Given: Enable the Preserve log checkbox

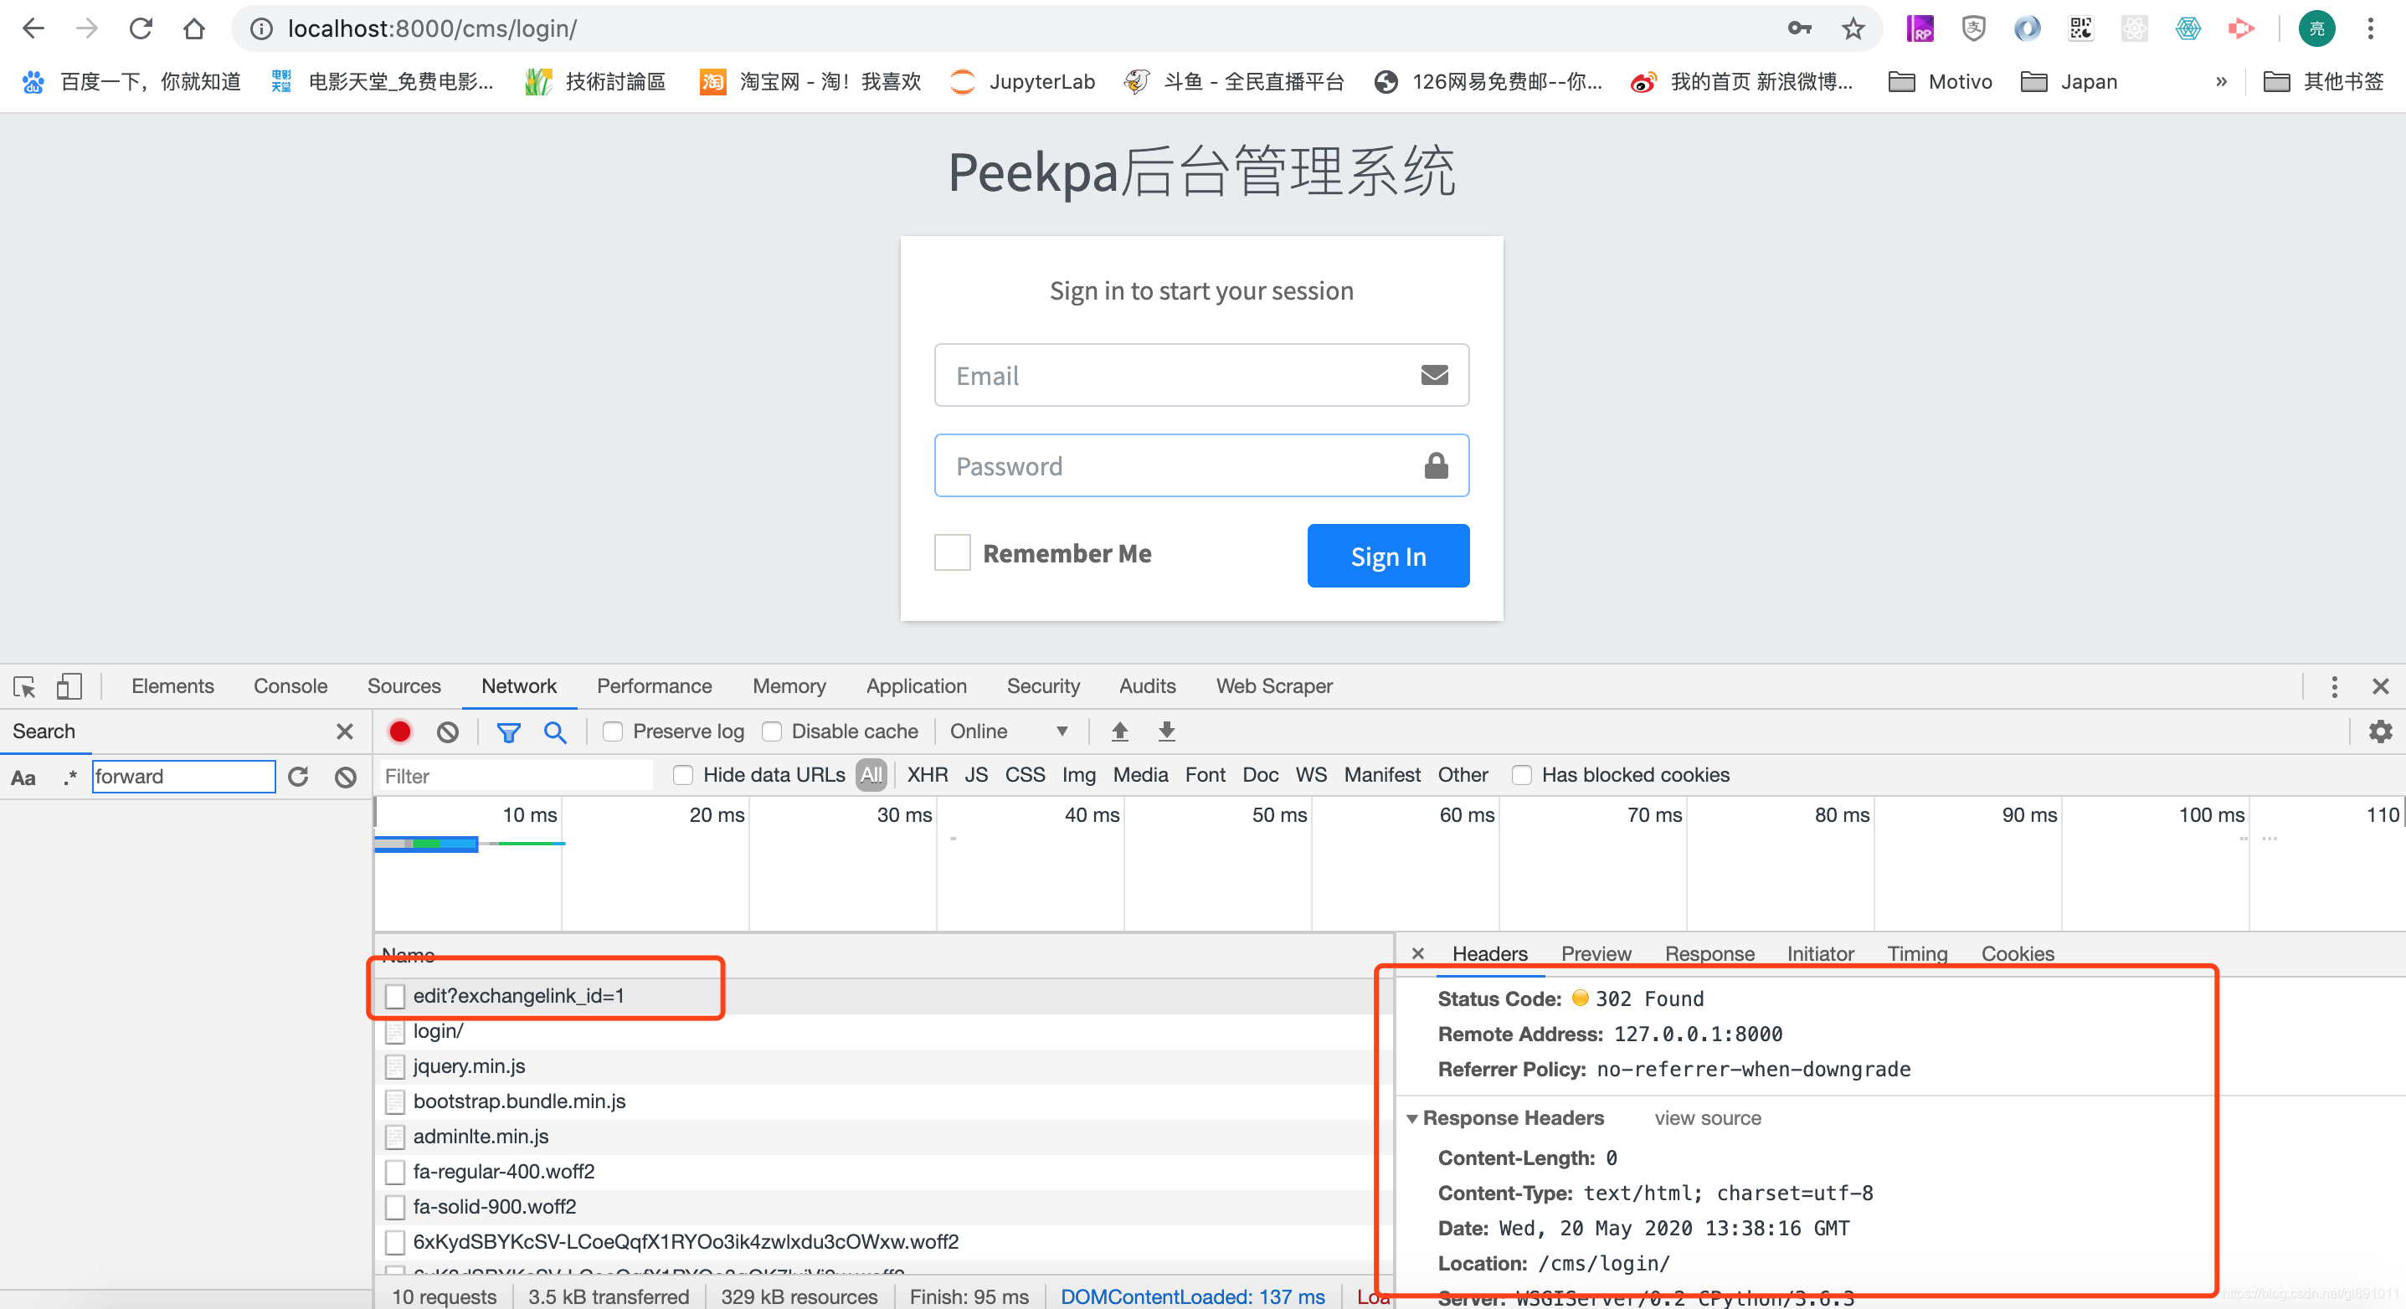Looking at the screenshot, I should point(613,731).
